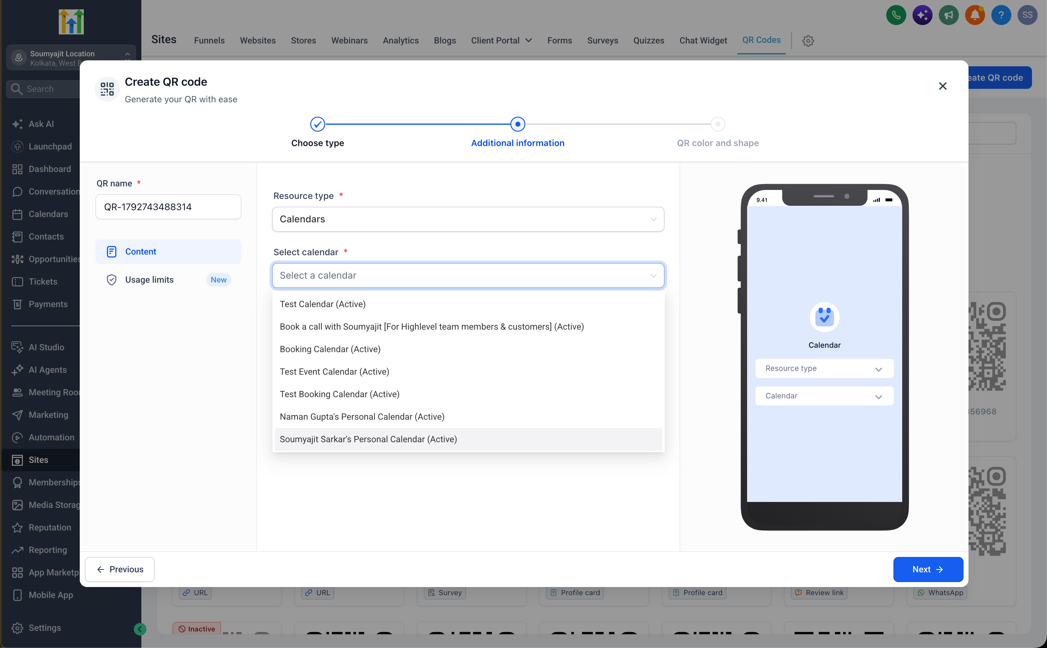1047x648 pixels.
Task: Collapse the Select a calendar dropdown
Action: [x=468, y=275]
